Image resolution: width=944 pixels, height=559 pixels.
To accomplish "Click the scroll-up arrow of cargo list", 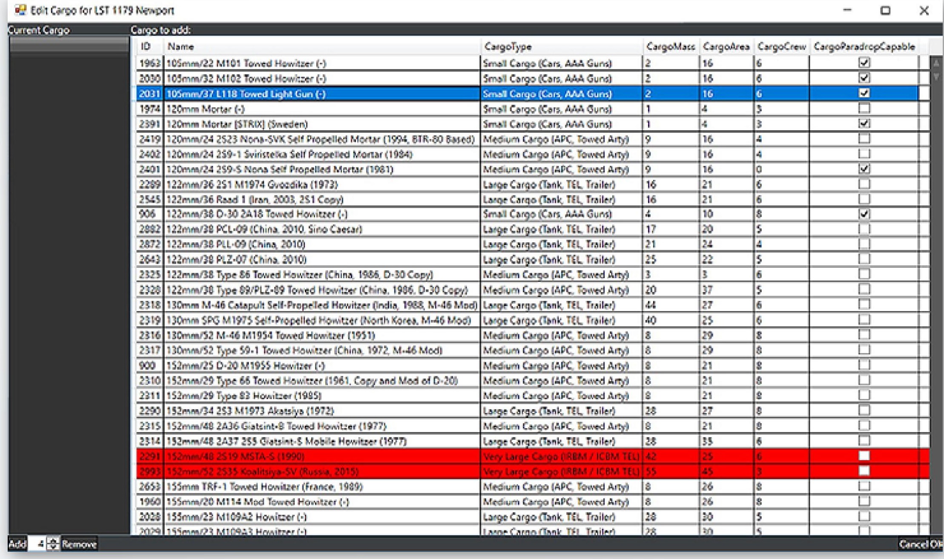I will (936, 63).
